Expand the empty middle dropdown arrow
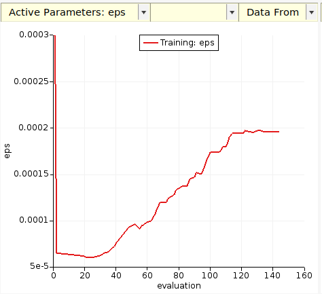The width and height of the screenshot is (322, 294). tap(232, 12)
